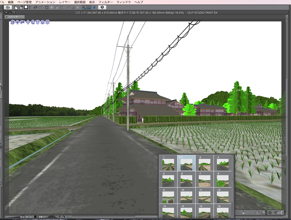Viewport: 291px width, 220px height.
Task: Open the options arrow at the preset panel's bottom-right
Action: [x=287, y=214]
